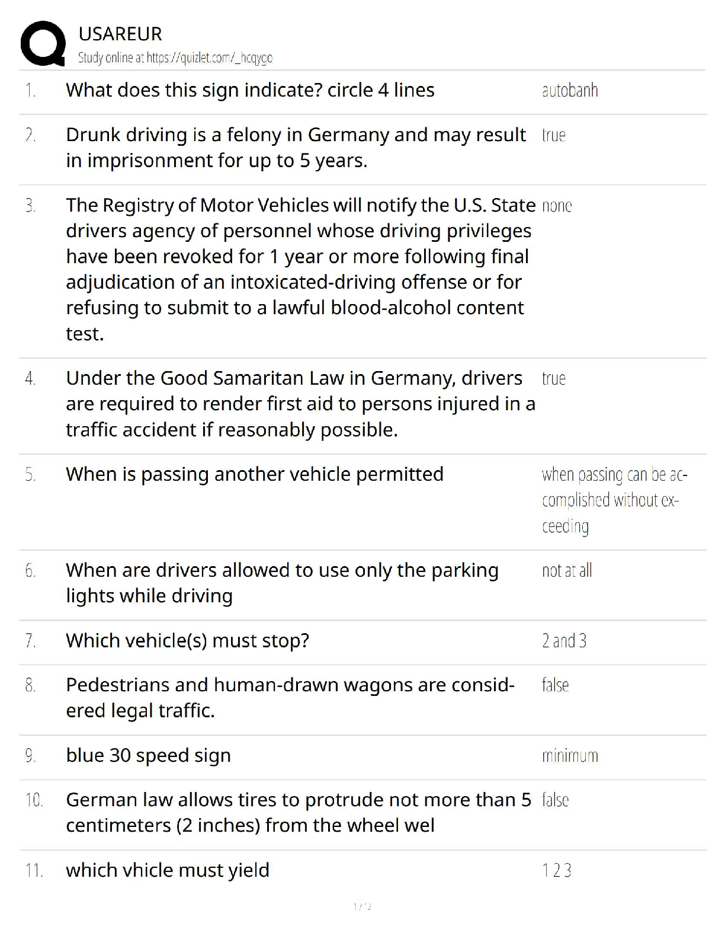This screenshot has width=725, height=939.
Task: Click the Quizlet Q logo icon
Action: click(43, 43)
